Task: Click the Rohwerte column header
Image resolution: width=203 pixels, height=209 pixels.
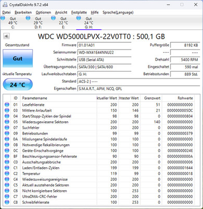Action: [x=178, y=98]
